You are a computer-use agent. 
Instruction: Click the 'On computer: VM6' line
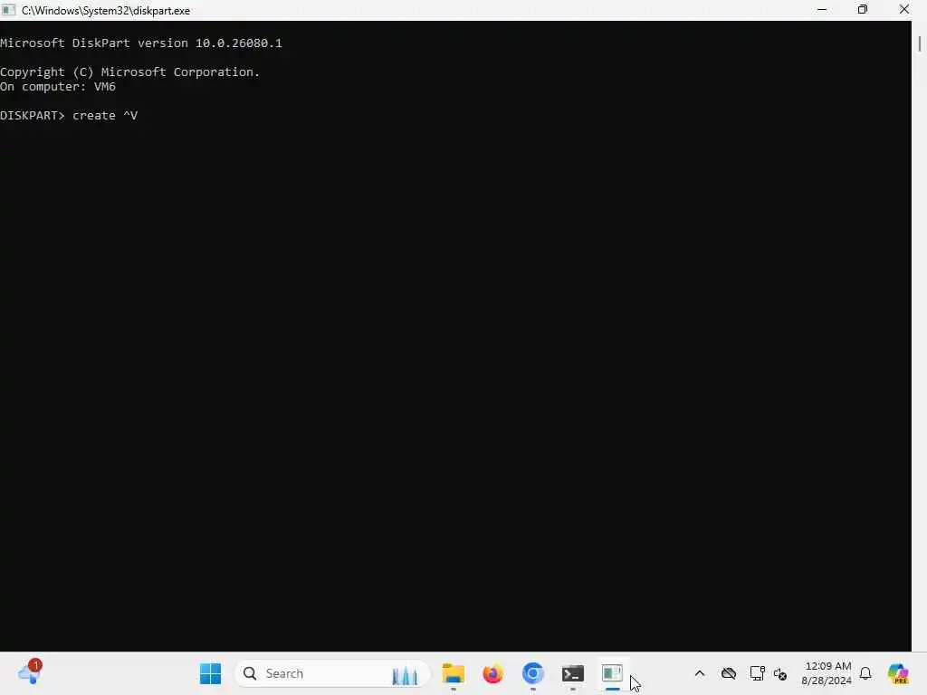tap(58, 87)
